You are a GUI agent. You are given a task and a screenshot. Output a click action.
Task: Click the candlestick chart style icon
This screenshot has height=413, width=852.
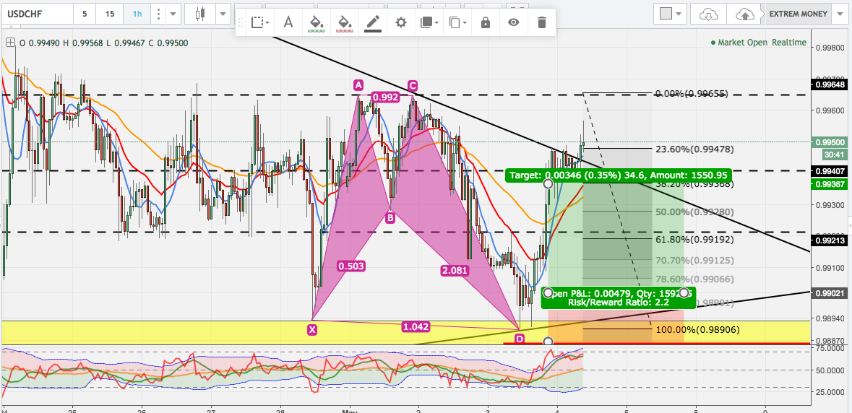click(x=200, y=14)
